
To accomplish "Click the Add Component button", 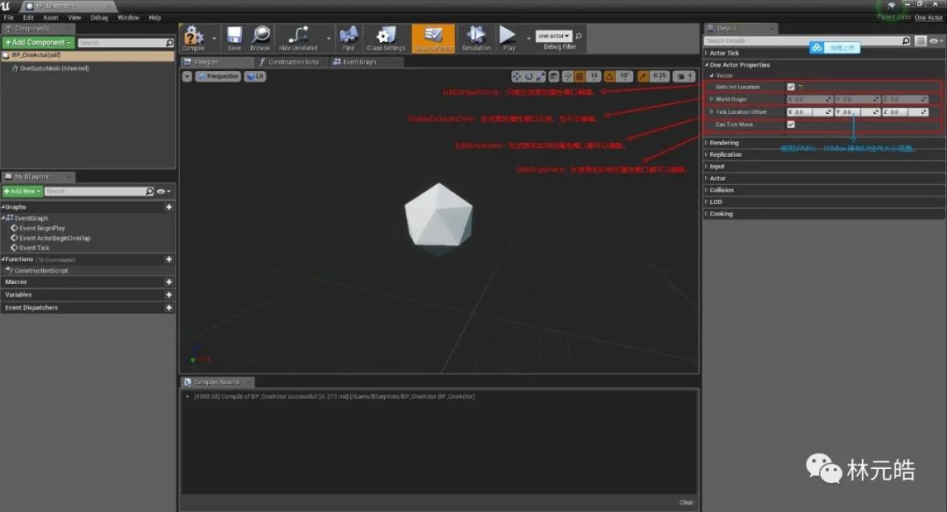I will tap(38, 43).
